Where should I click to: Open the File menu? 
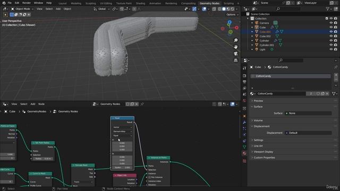coord(10,3)
